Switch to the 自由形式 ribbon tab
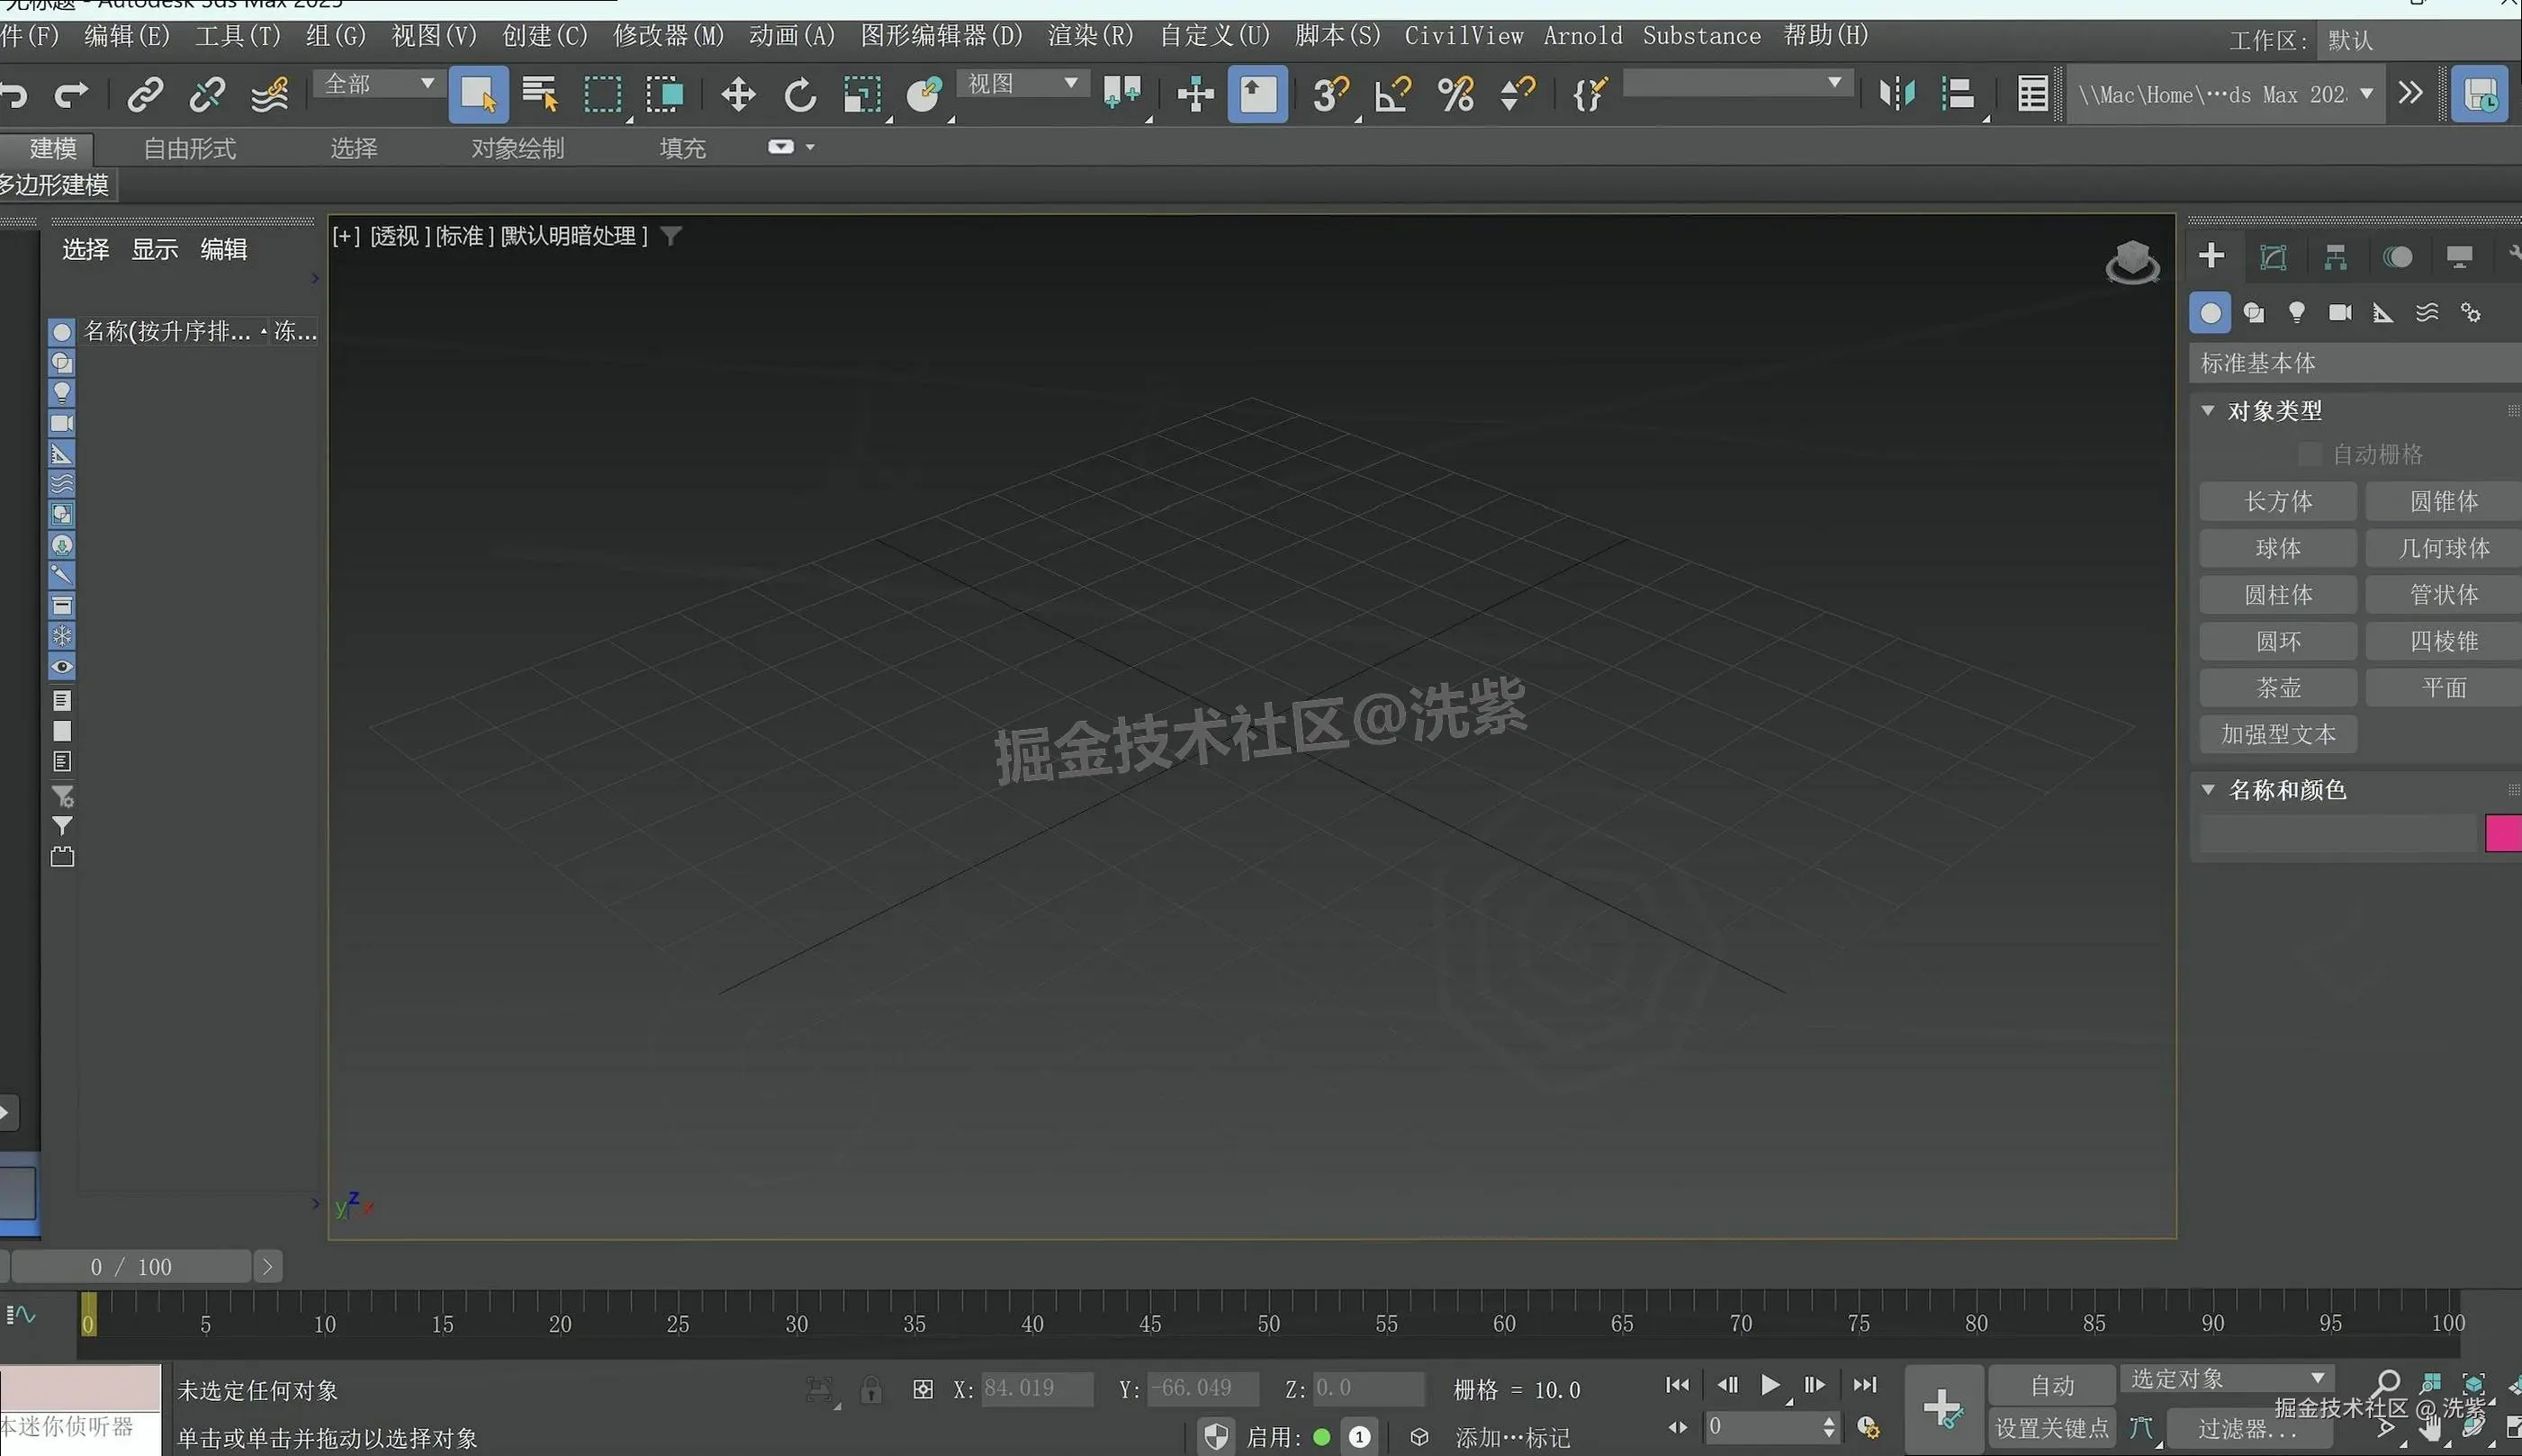The width and height of the screenshot is (2522, 1456). 190,148
